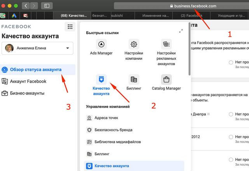The height and width of the screenshot is (171, 249).
Task: Select Нет про radio in Facebook account section
Action: [231, 62]
